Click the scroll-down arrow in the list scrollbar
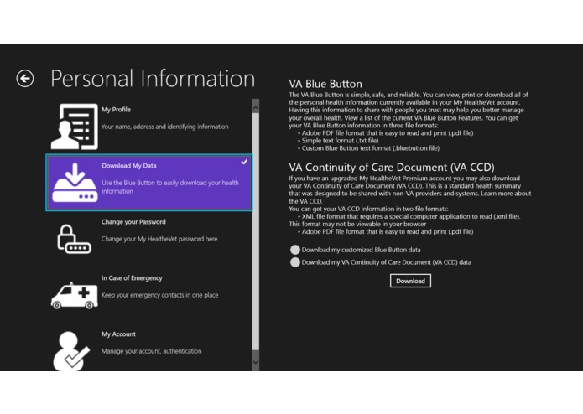The image size is (583, 414). (256, 362)
